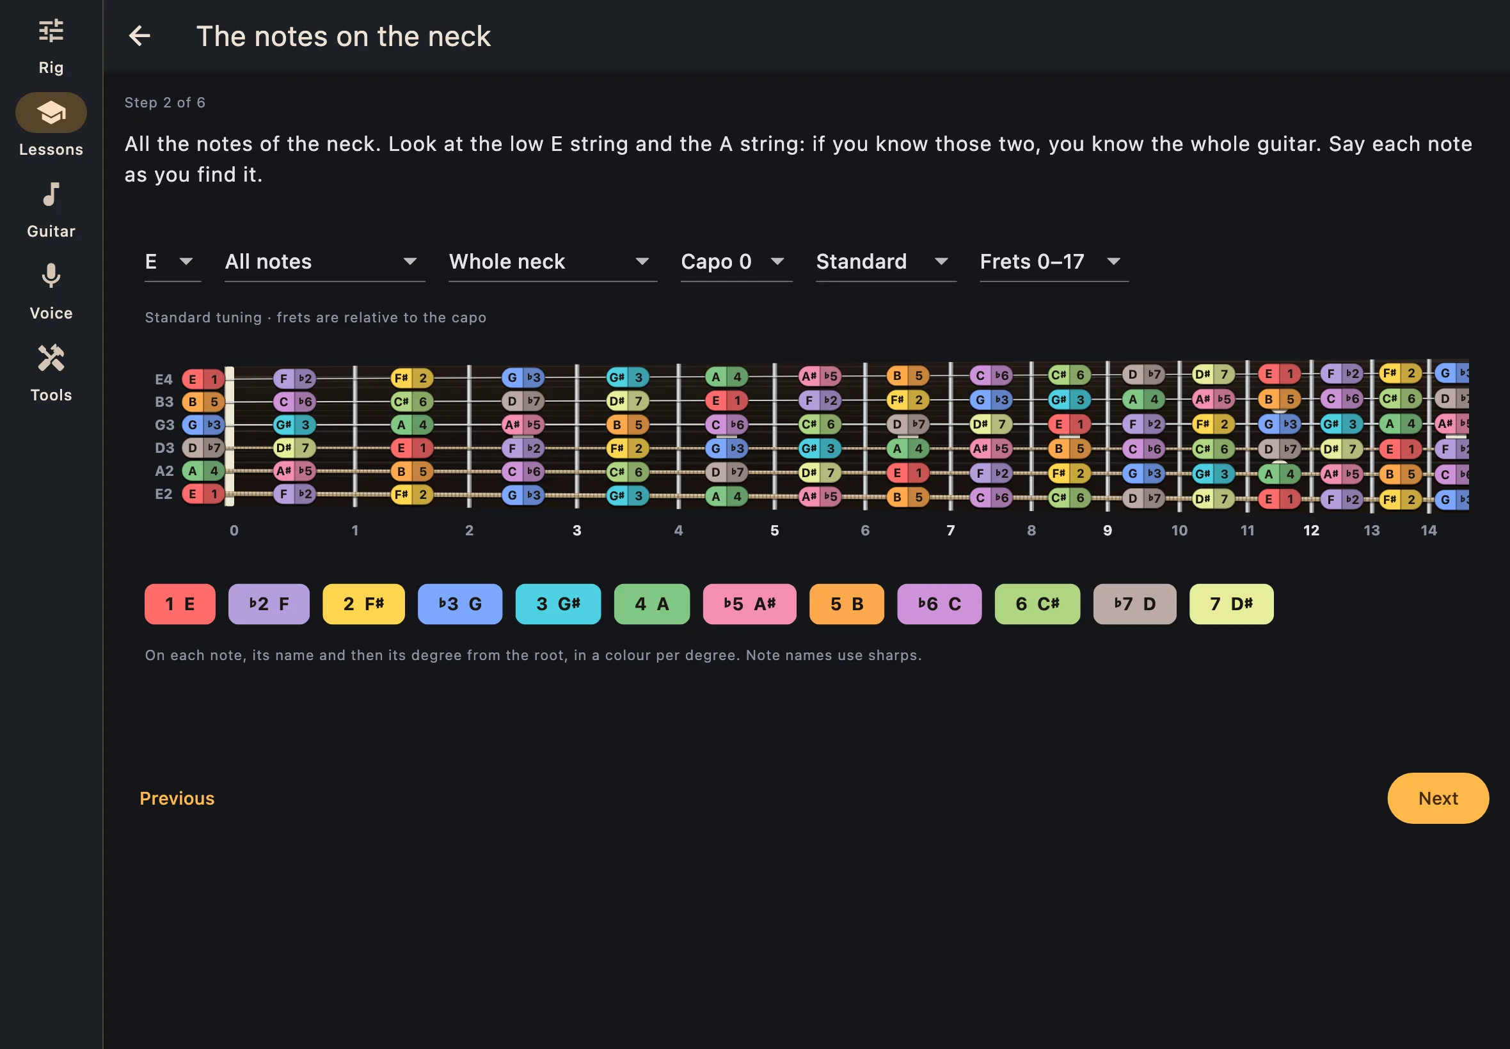Click open E note on E2 string
Image resolution: width=1510 pixels, height=1049 pixels.
[203, 494]
